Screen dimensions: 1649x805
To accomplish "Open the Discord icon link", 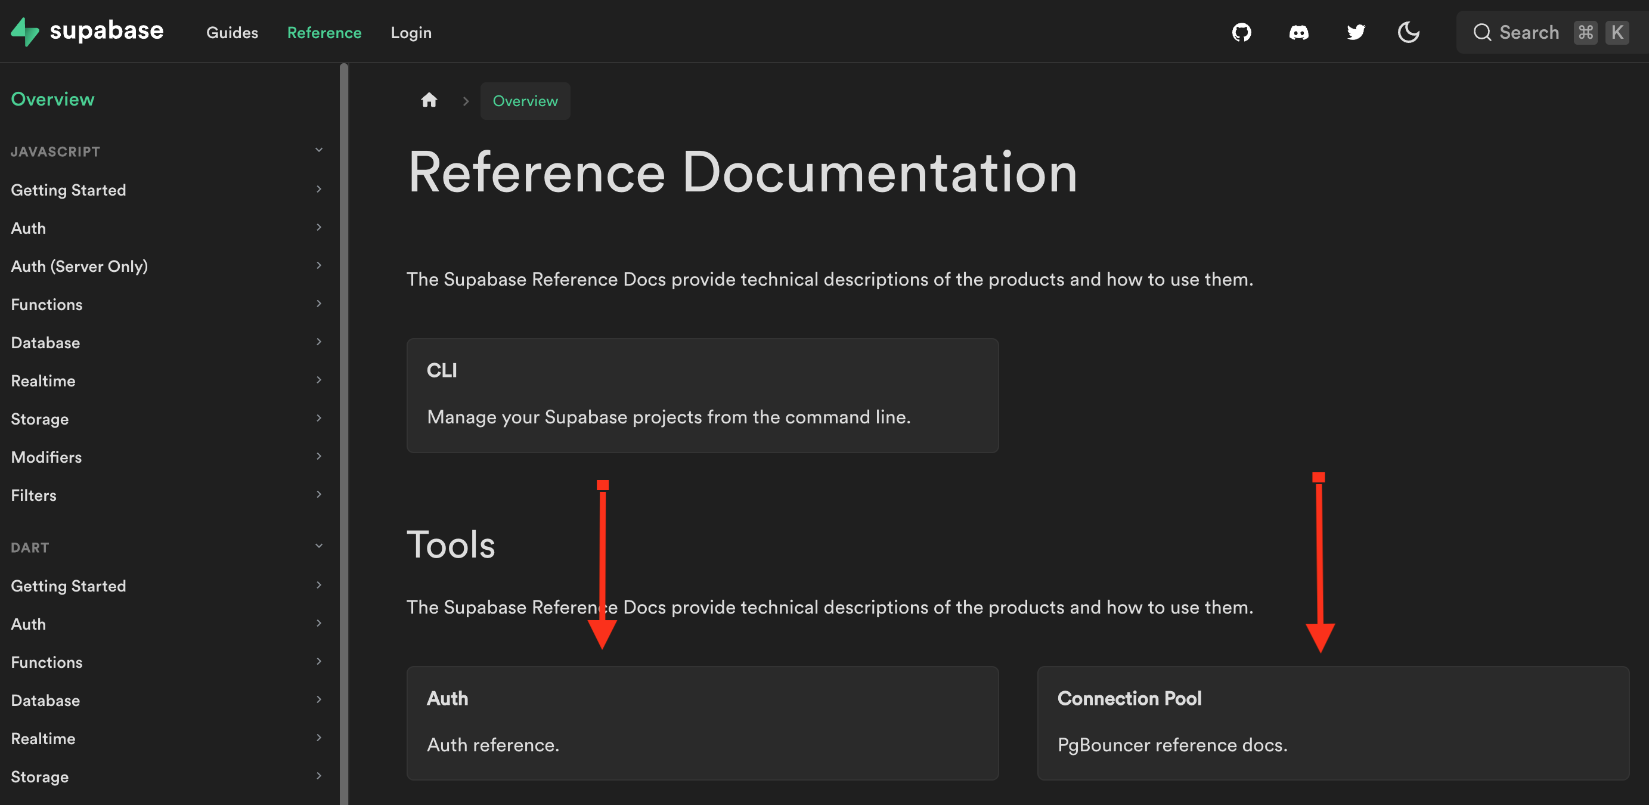I will (x=1298, y=32).
